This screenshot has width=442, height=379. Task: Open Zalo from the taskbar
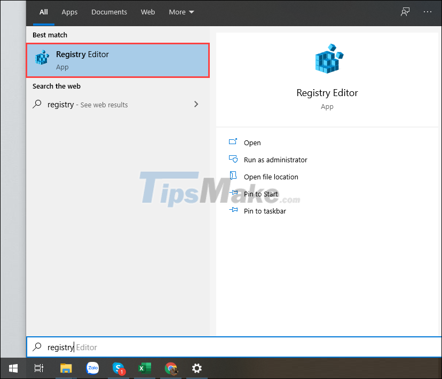coord(92,368)
